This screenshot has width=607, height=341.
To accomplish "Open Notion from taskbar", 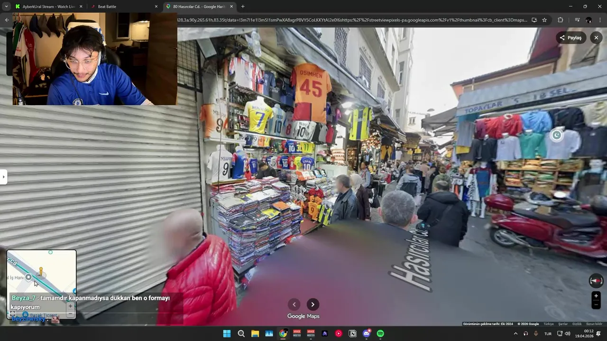I will (352, 333).
